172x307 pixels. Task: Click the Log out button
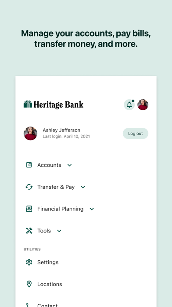[x=136, y=134]
